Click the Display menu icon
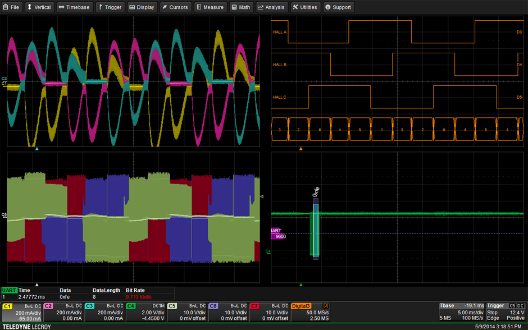 tap(131, 7)
